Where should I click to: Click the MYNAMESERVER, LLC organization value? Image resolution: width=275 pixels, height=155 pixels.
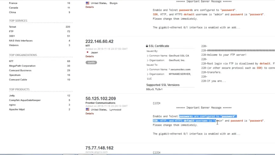(x=180, y=74)
